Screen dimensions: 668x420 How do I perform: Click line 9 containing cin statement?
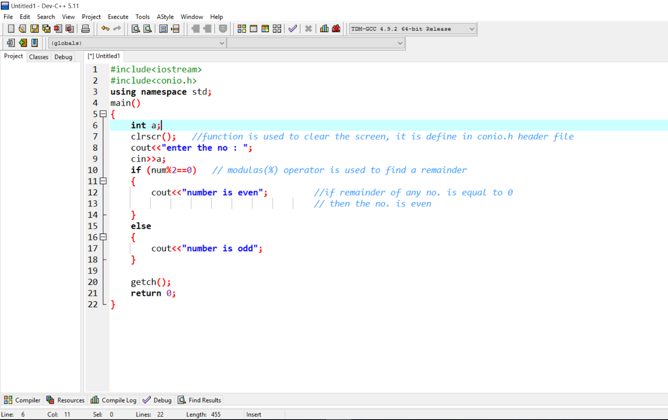click(x=148, y=158)
